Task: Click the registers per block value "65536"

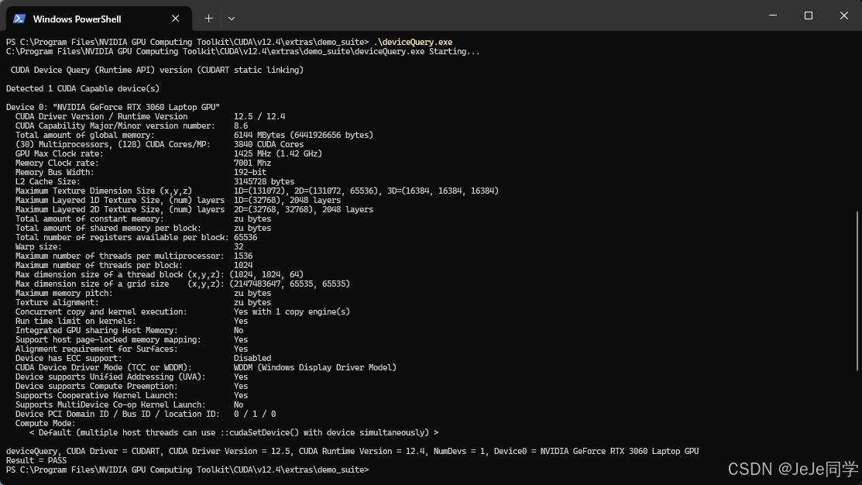Action: [246, 238]
